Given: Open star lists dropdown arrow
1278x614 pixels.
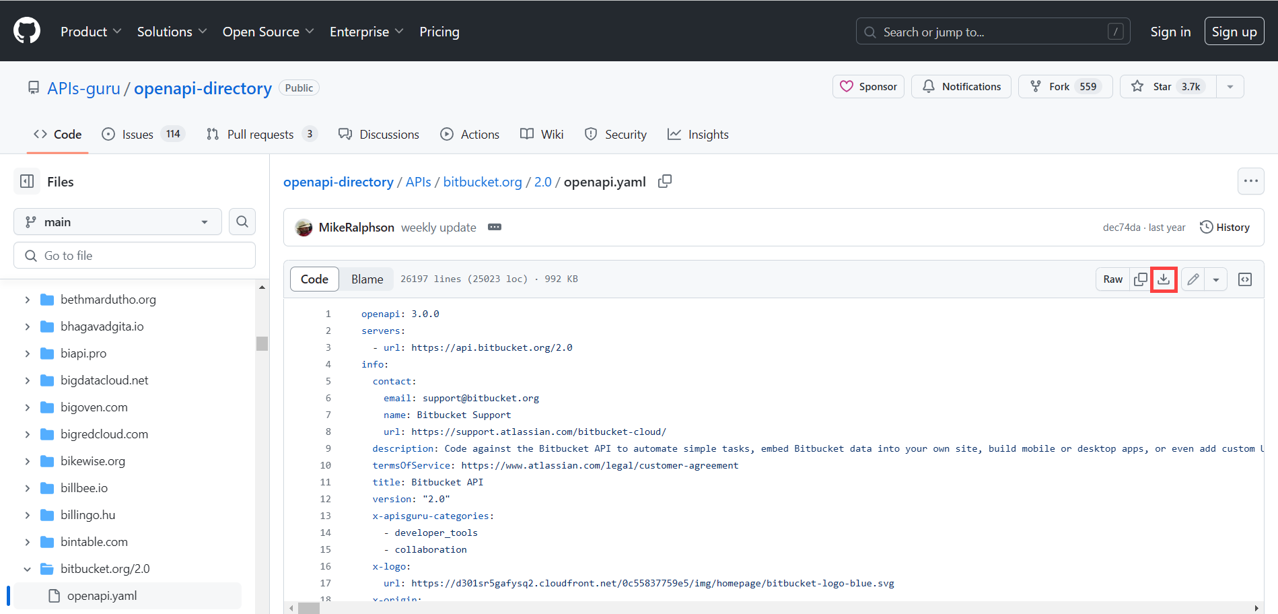Looking at the screenshot, I should (x=1230, y=87).
